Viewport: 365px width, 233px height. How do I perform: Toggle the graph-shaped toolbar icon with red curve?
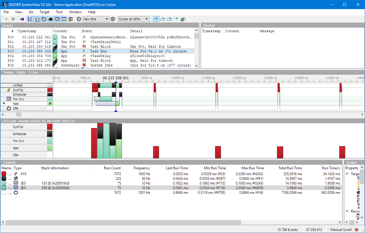coord(57,19)
